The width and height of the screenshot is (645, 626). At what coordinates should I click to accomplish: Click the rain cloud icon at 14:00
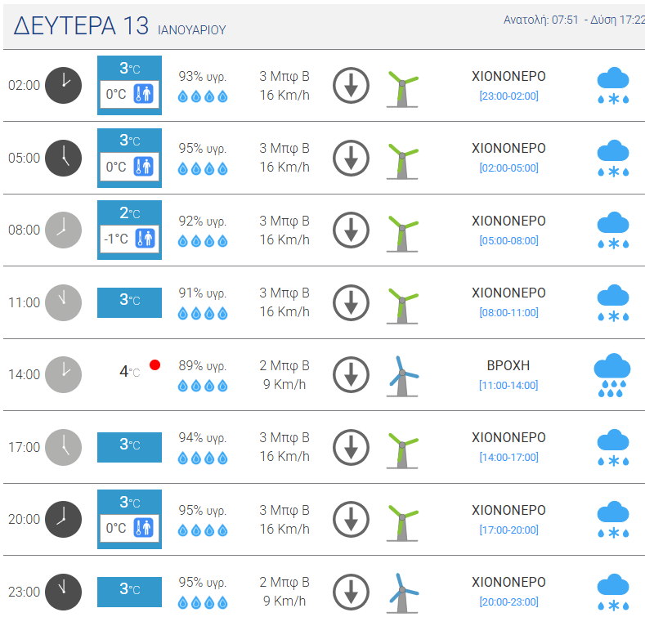[x=612, y=375]
